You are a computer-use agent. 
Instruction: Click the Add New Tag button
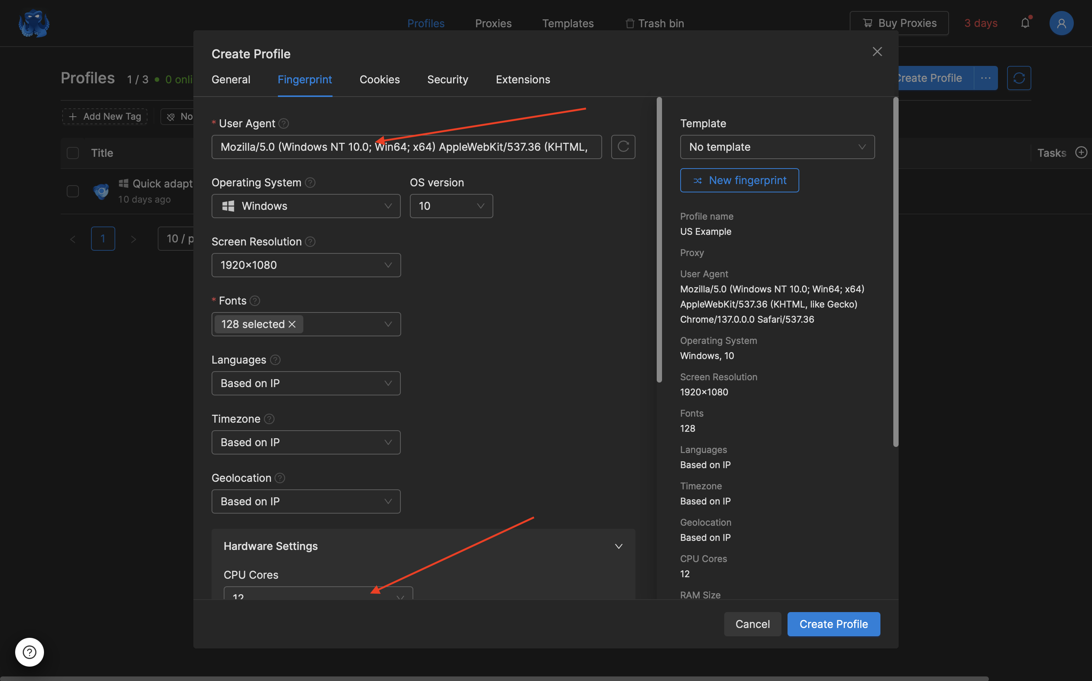tap(105, 117)
